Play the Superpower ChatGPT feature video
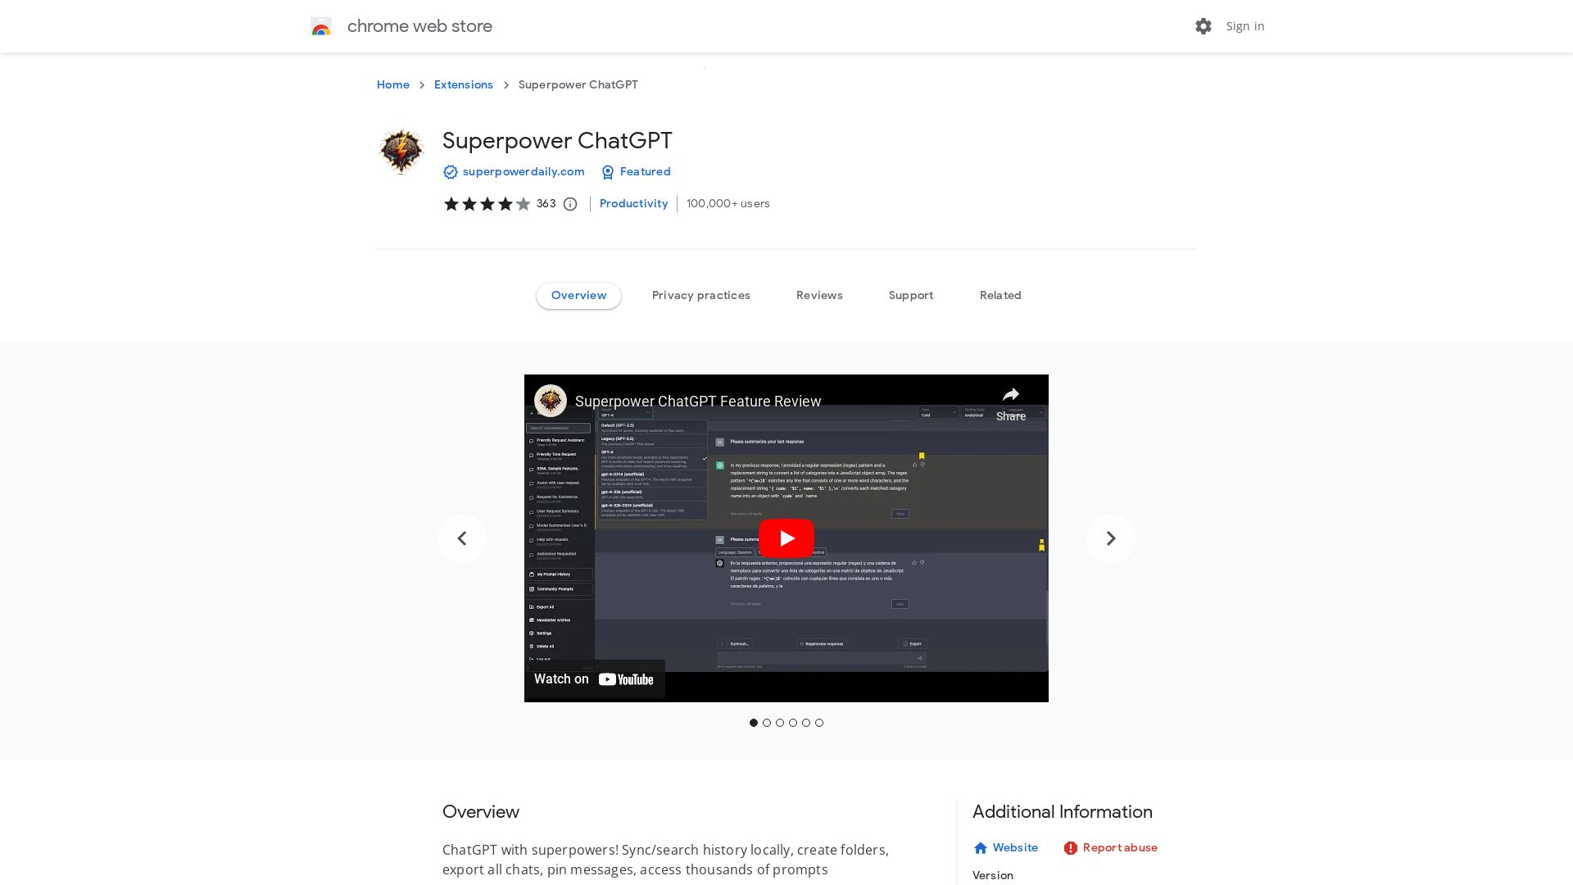Viewport: 1573px width, 885px height. click(786, 538)
